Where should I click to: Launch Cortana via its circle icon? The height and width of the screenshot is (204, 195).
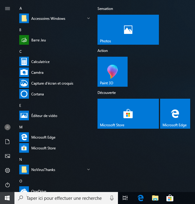pyautogui.click(x=24, y=94)
